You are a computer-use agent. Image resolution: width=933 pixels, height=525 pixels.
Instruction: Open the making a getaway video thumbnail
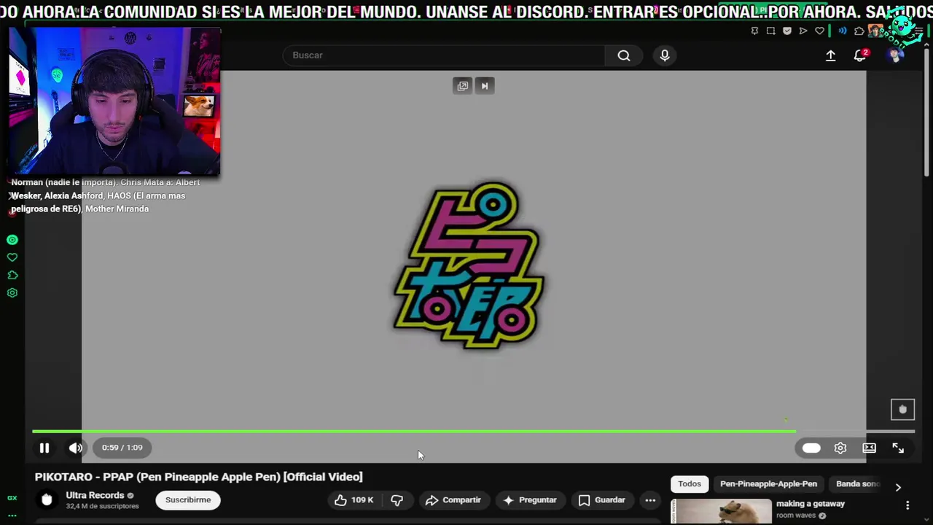click(x=721, y=511)
